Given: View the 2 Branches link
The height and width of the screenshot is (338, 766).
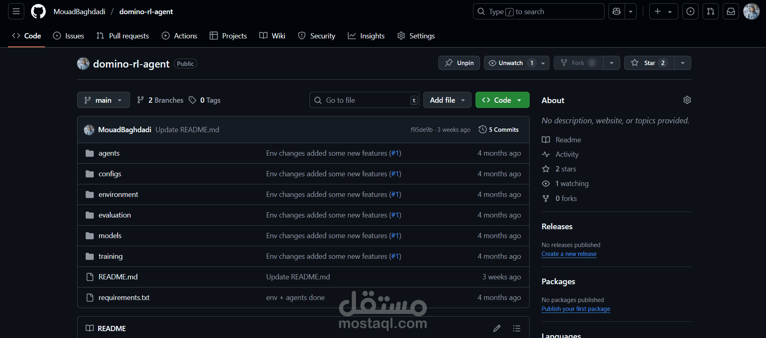Looking at the screenshot, I should point(160,100).
